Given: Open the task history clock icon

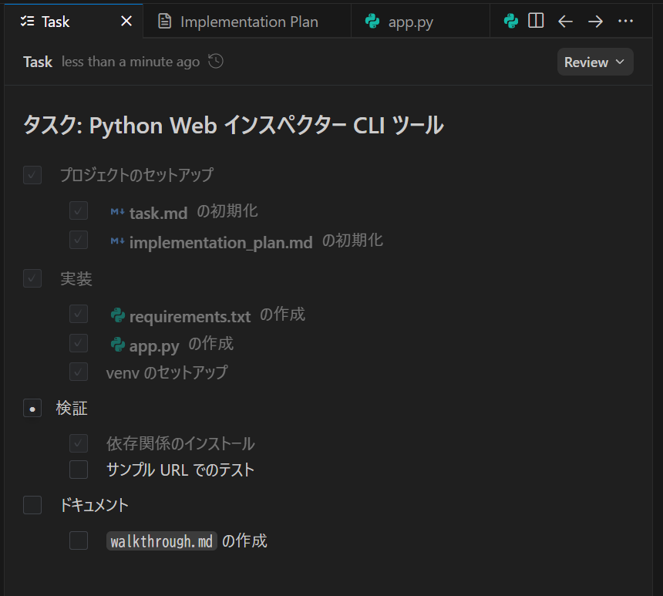Looking at the screenshot, I should (216, 62).
